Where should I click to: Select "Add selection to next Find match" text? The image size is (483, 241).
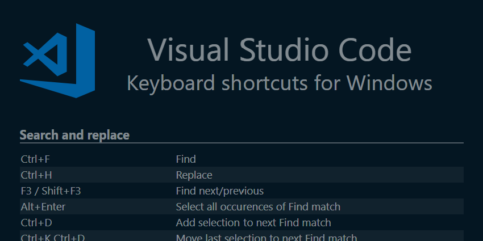253,223
